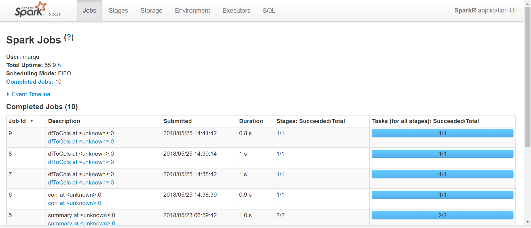The width and height of the screenshot is (531, 228).
Task: Open dfToCols link for job 8
Action: pos(81,162)
